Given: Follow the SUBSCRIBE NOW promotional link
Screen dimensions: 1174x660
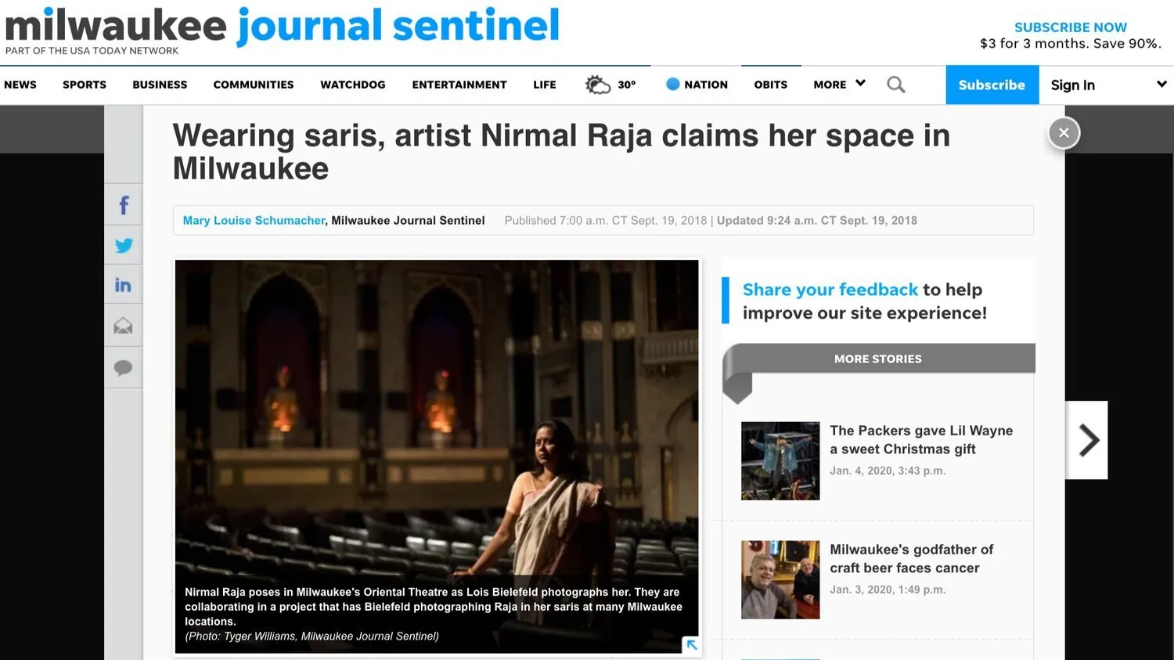Looking at the screenshot, I should 1071,27.
